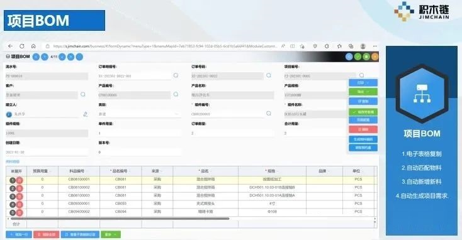Open the 打印 print dropdown button
462x240 pixels.
point(363,83)
